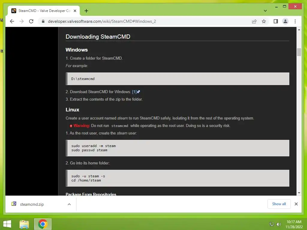Click the D:\steamcmd code block

click(177, 79)
